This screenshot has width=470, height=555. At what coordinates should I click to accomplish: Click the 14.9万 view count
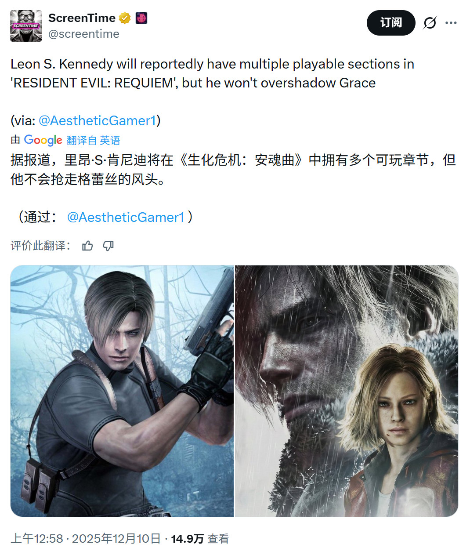[x=188, y=539]
